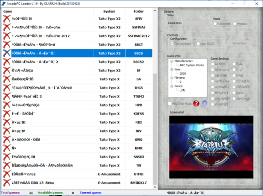The image size is (263, 196).
Task: Open the blue gear settings icon
Action: [204, 104]
